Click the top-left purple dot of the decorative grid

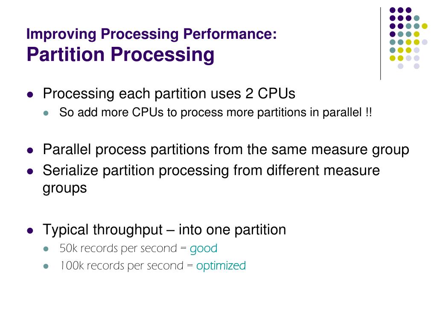pyautogui.click(x=392, y=10)
